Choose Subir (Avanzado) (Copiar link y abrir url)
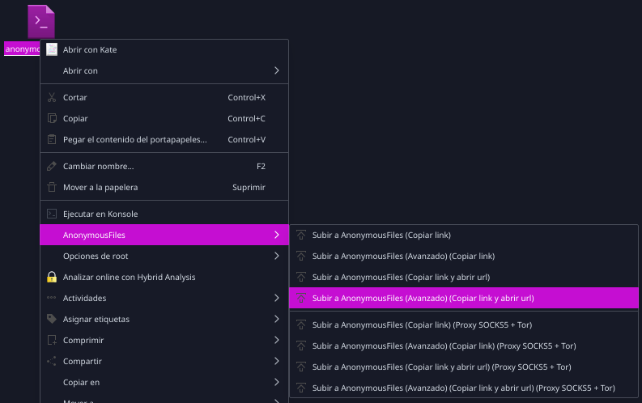Viewport: 642px width, 403px height. click(x=463, y=299)
